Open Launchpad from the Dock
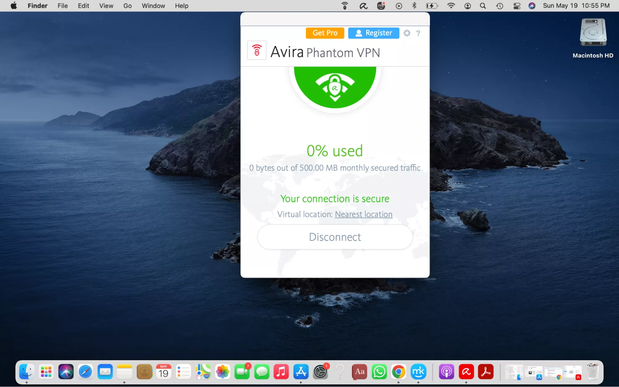 46,372
